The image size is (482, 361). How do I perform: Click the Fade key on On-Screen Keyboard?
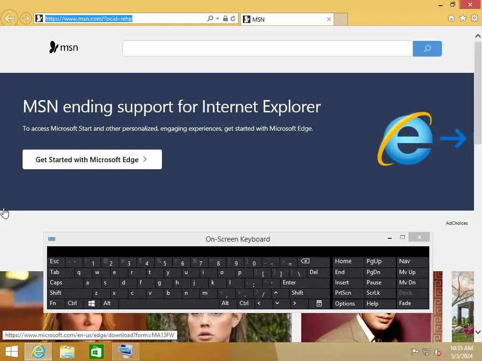coord(412,304)
